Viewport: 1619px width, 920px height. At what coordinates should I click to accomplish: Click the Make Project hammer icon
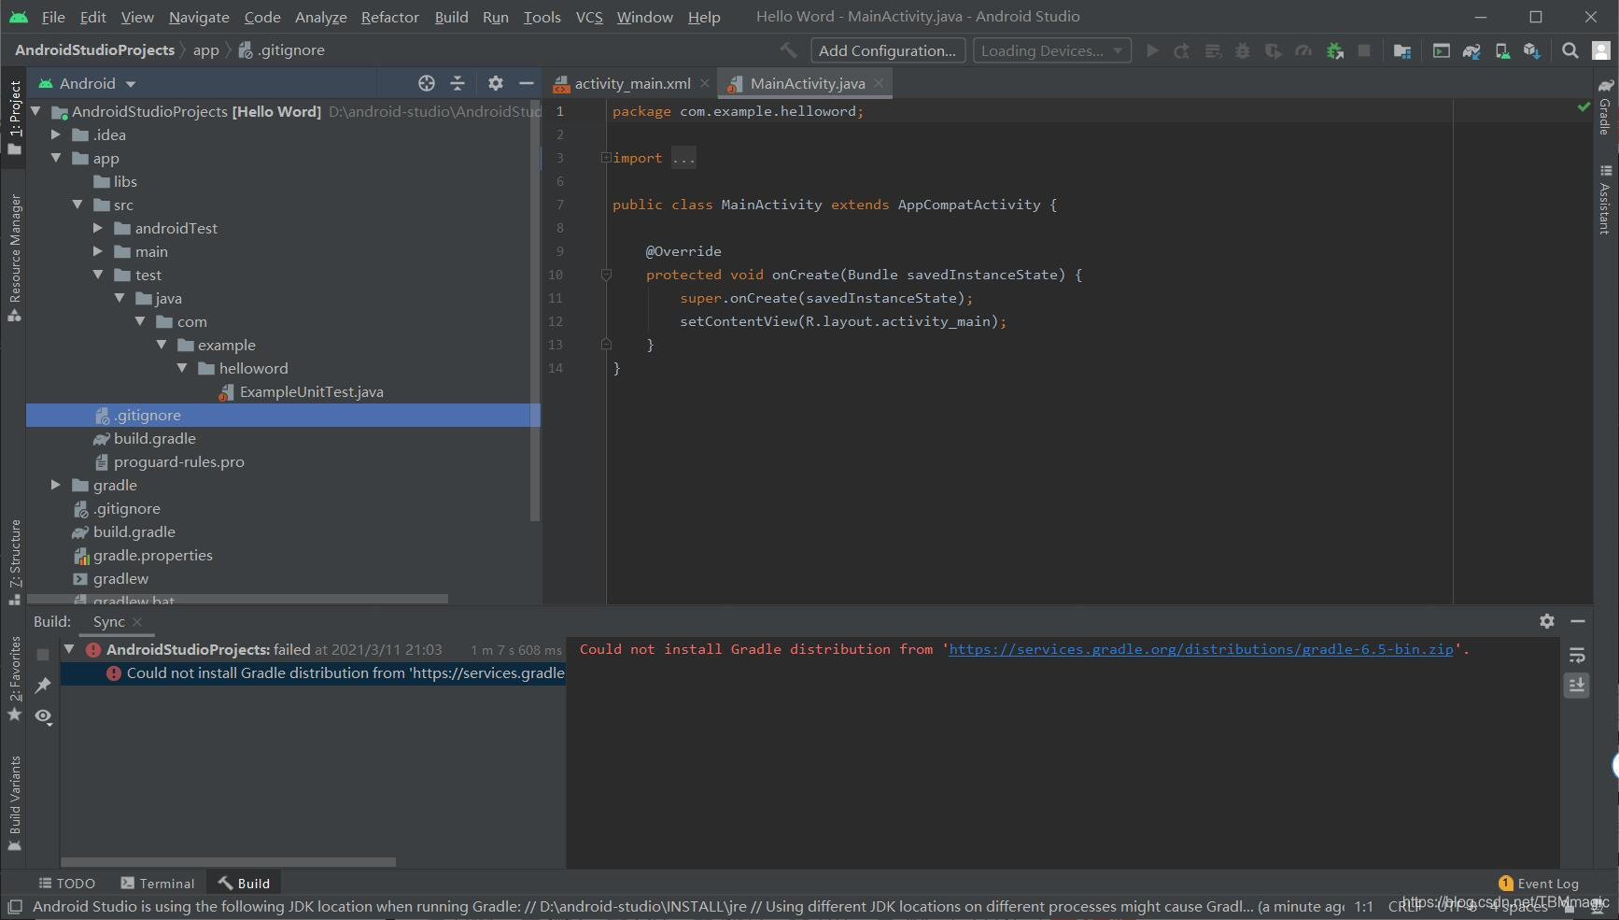click(789, 50)
